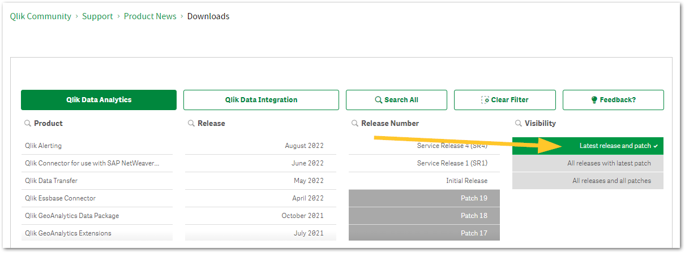Choose Qlik Data Transfer product

pos(97,181)
